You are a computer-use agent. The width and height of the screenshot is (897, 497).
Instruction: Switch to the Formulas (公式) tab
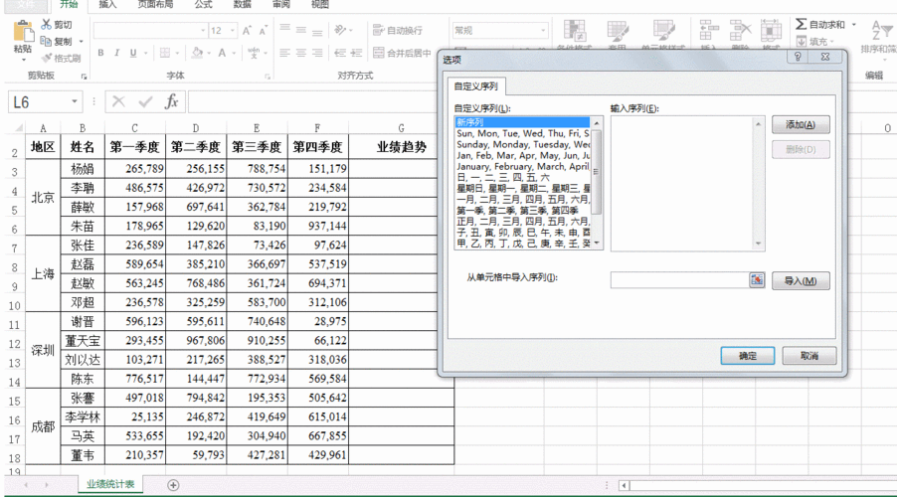(203, 5)
